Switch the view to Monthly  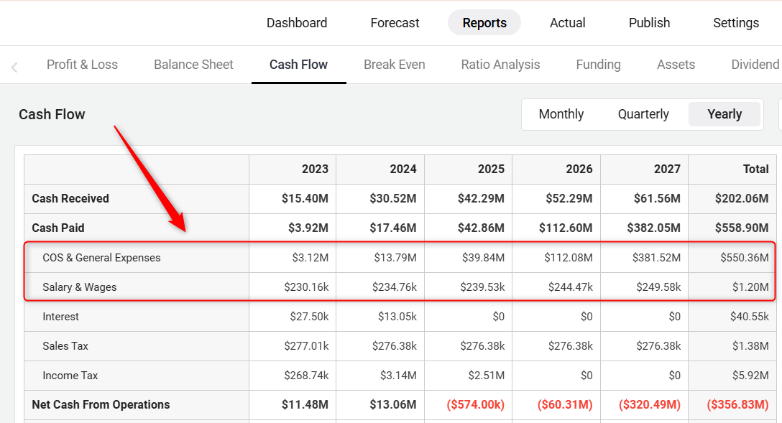coord(561,114)
